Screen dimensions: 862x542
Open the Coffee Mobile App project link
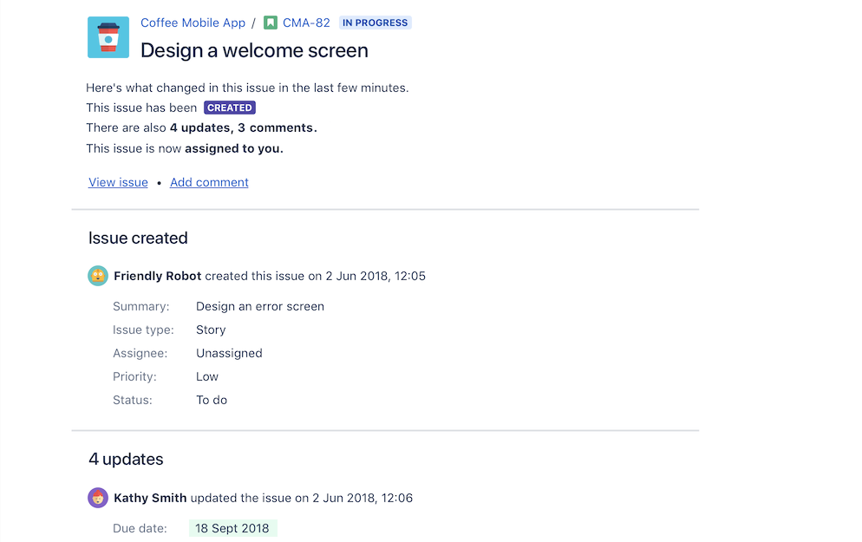click(193, 23)
